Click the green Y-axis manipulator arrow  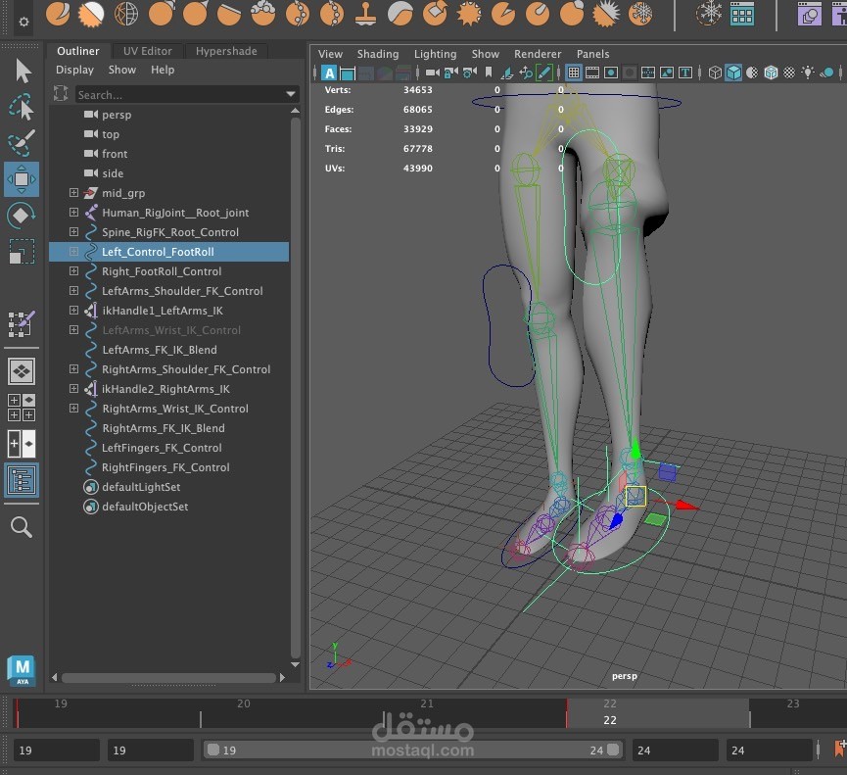(635, 449)
